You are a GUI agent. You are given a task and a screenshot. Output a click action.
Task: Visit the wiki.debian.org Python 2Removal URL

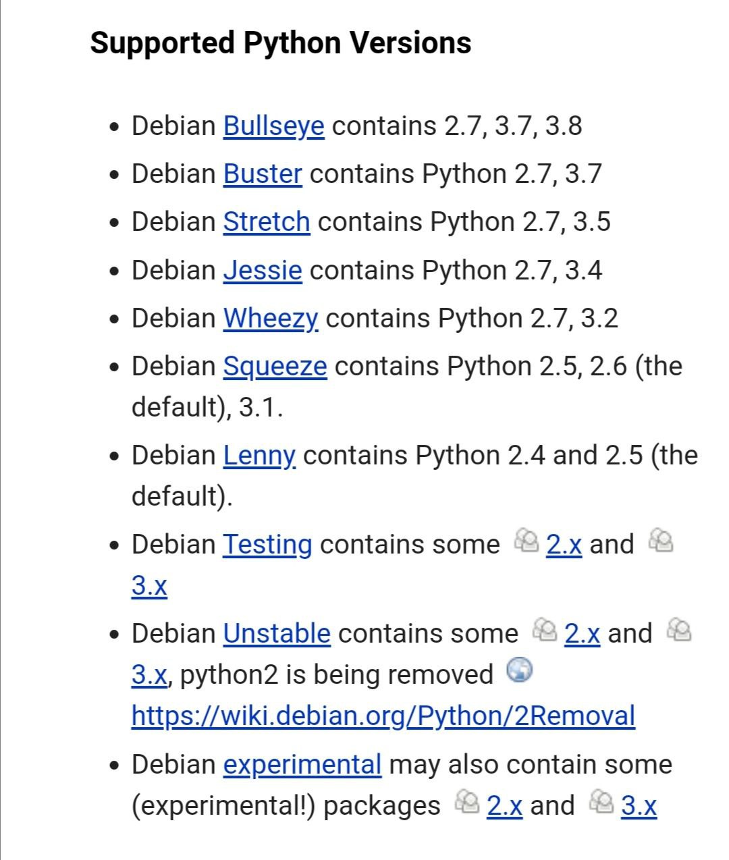(383, 716)
